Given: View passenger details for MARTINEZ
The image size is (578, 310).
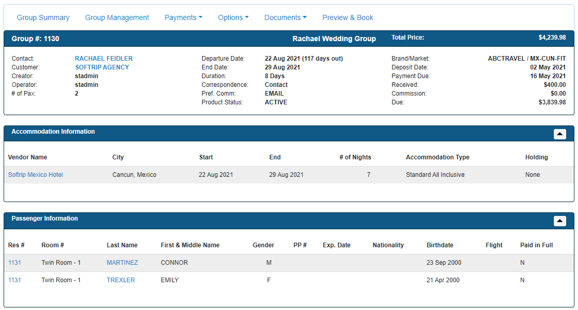Looking at the screenshot, I should tap(122, 263).
